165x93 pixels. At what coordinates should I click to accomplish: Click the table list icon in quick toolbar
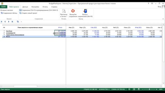[18, 22]
